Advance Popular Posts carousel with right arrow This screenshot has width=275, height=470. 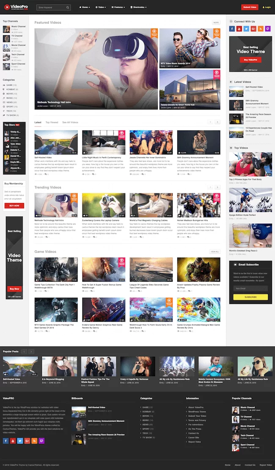pos(31,351)
